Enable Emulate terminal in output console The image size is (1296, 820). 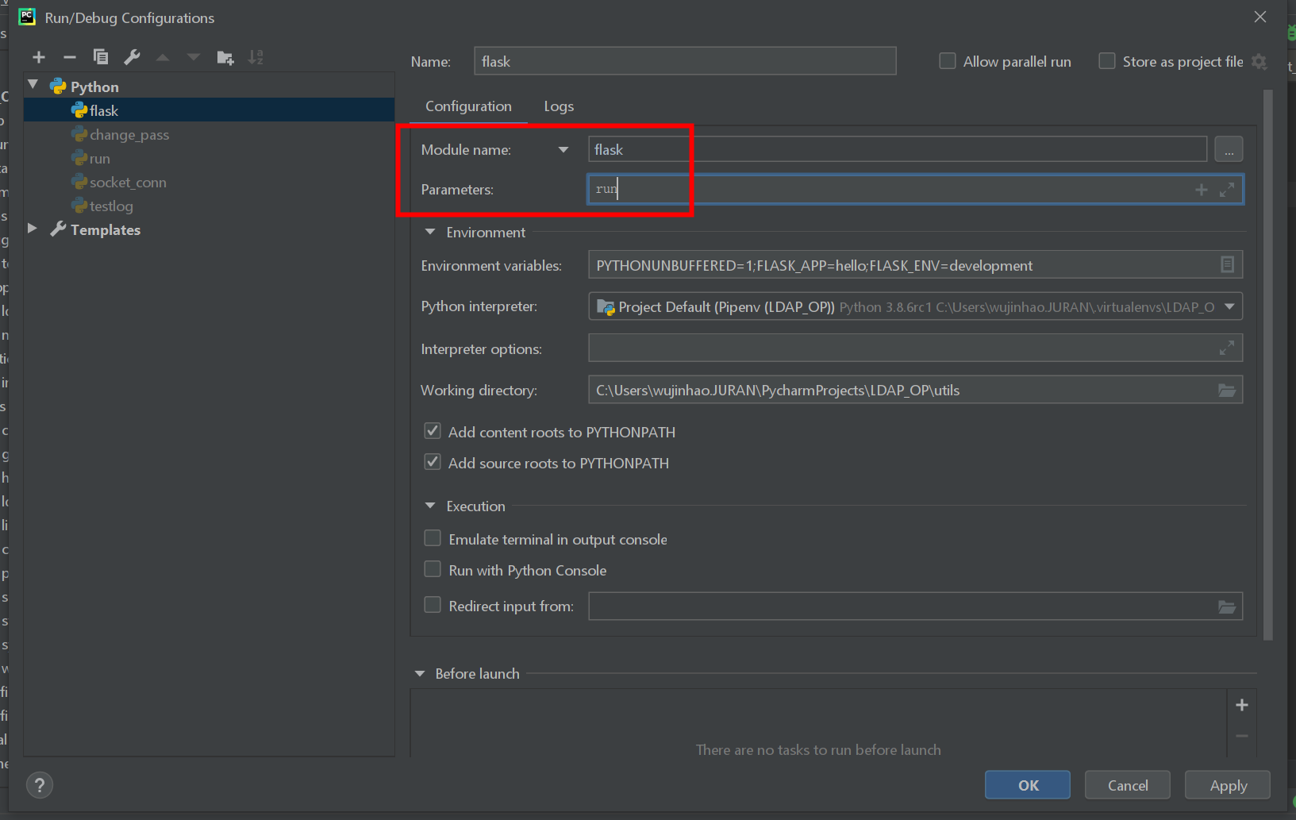pyautogui.click(x=433, y=538)
